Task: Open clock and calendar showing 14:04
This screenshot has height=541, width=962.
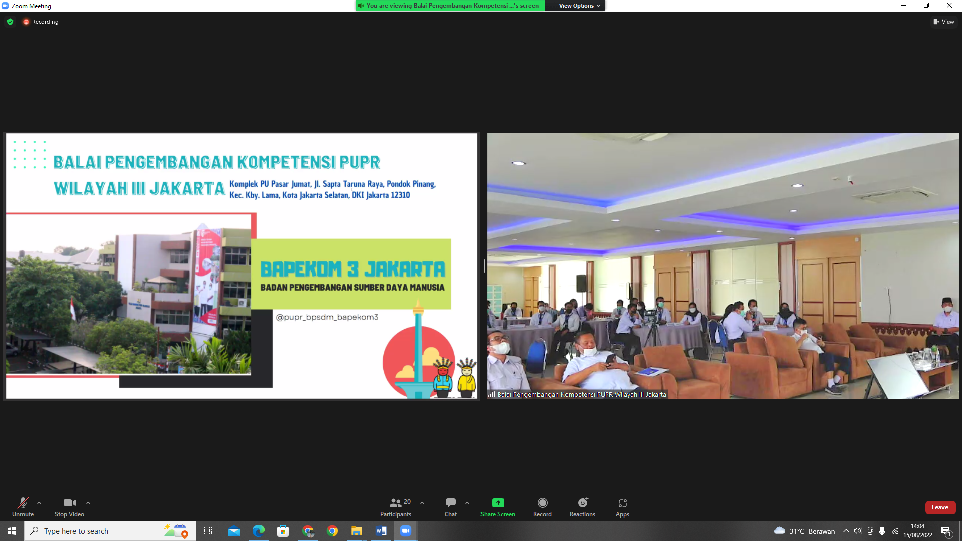Action: click(918, 531)
